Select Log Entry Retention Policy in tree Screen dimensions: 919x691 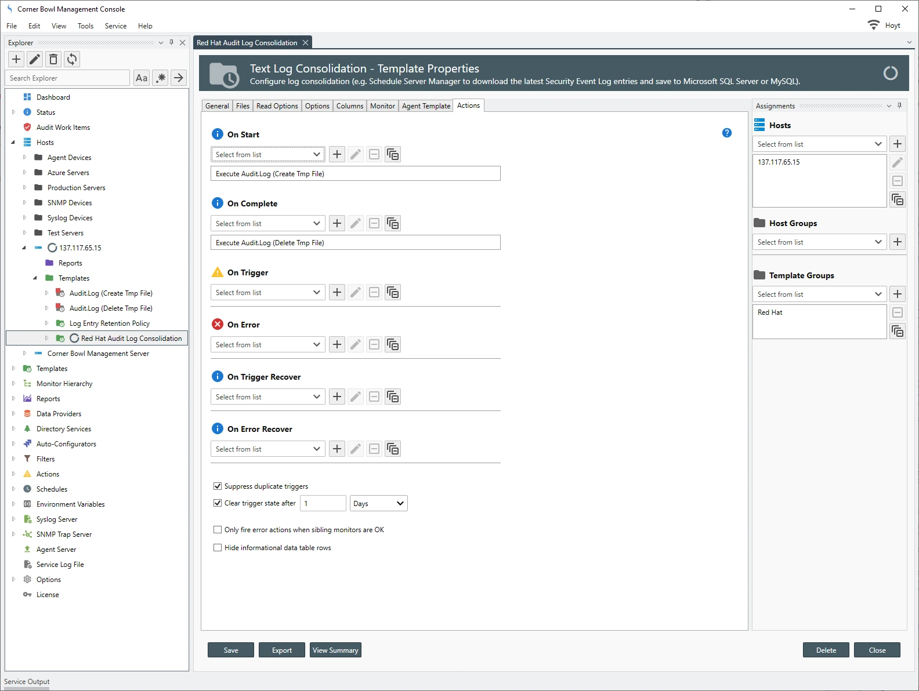[x=109, y=323]
